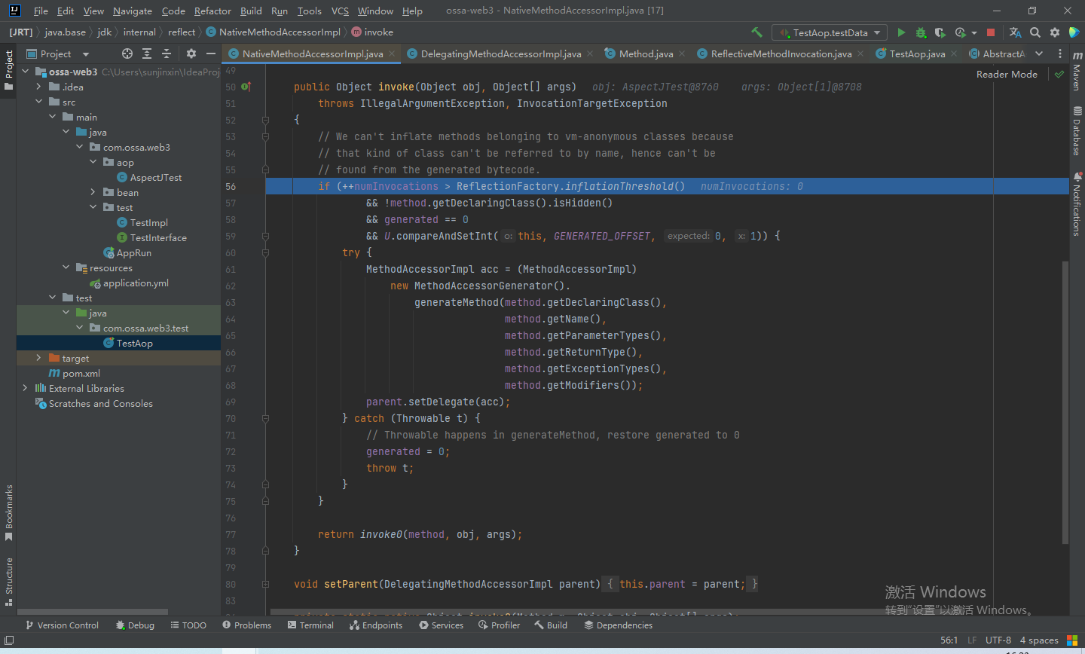
Task: Close the Method.java tab
Action: coord(682,53)
